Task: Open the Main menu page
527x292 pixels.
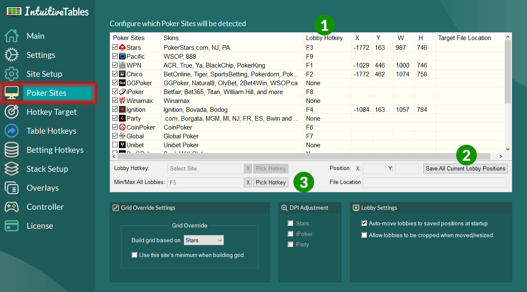Action: coord(35,36)
